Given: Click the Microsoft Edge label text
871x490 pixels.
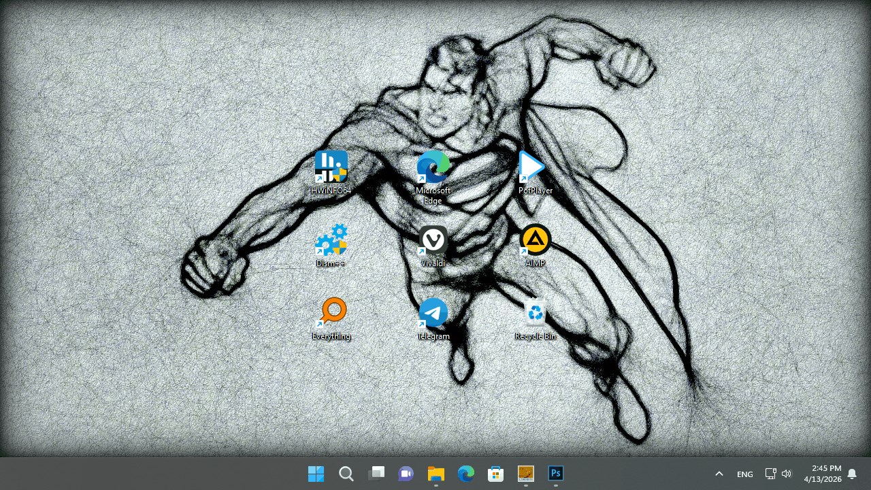Looking at the screenshot, I should pos(433,195).
